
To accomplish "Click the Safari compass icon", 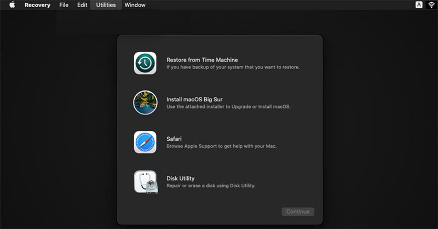I will tap(145, 142).
